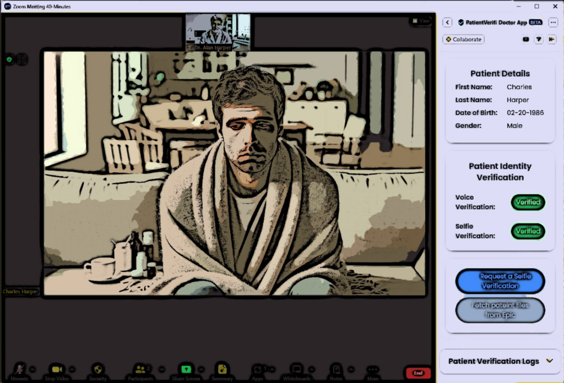Viewport: 564px width, 383px height.
Task: Click Request a Selfie Verification button
Action: [x=500, y=281]
